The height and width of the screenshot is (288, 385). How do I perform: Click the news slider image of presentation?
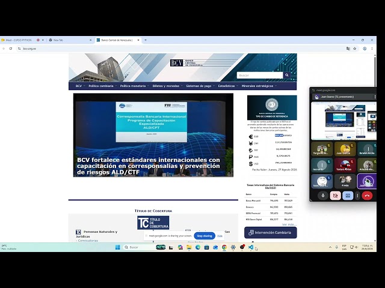pos(153,135)
